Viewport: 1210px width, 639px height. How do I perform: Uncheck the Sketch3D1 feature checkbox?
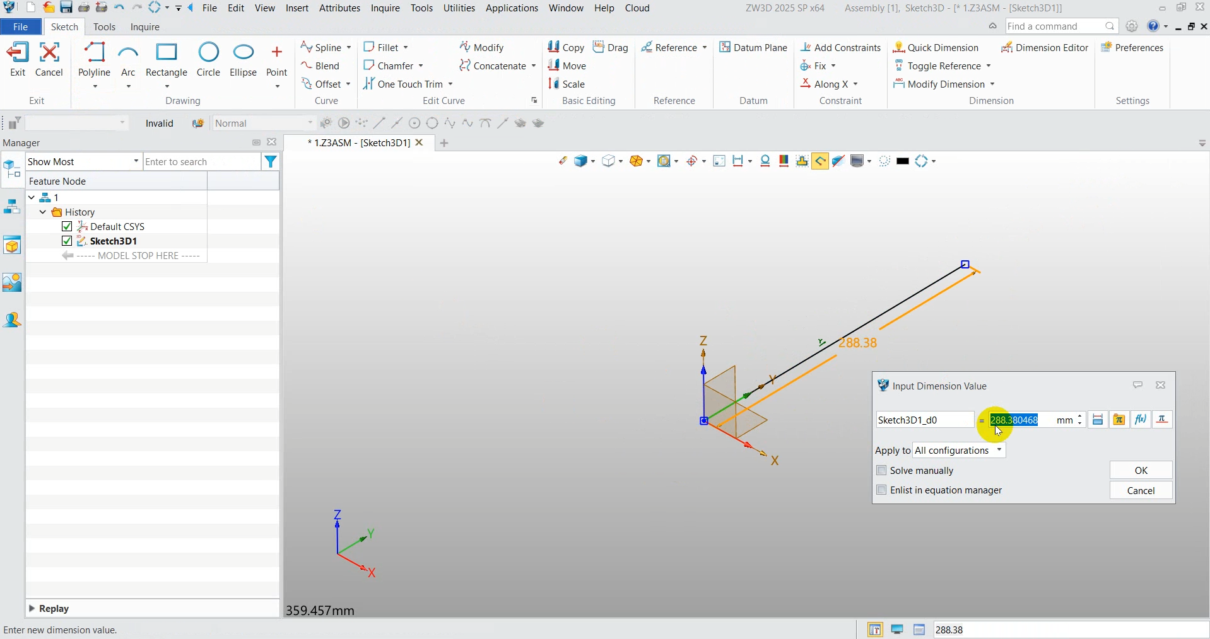click(x=67, y=241)
